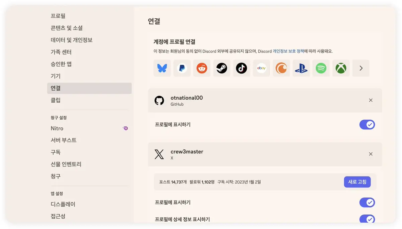The height and width of the screenshot is (229, 402).
Task: Click the Nitro badge icon in sidebar
Action: pos(125,128)
